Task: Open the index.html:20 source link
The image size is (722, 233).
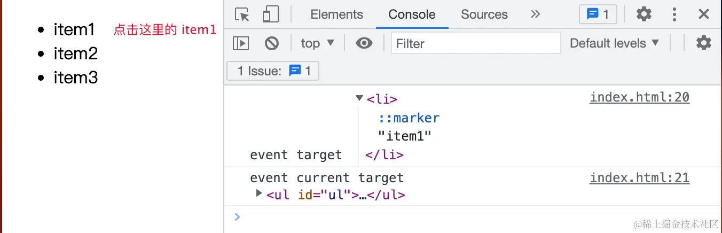Action: (639, 97)
